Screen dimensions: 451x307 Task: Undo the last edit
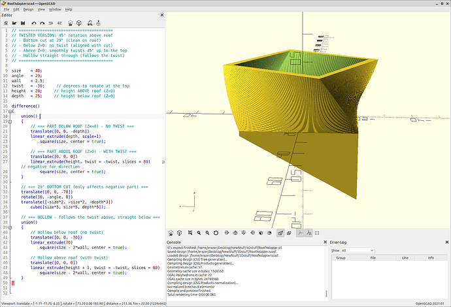tap(34, 23)
